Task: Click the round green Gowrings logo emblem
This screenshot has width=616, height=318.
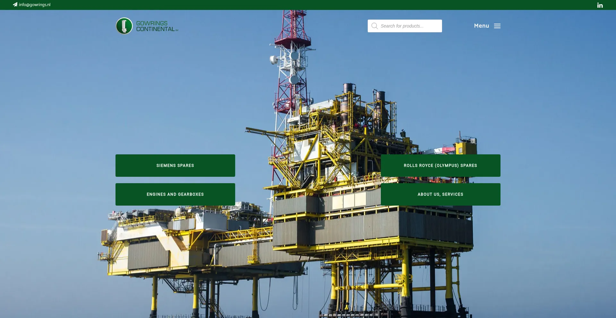Action: (124, 26)
